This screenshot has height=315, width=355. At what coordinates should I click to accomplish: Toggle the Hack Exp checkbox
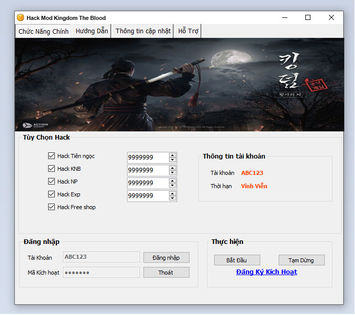click(51, 194)
